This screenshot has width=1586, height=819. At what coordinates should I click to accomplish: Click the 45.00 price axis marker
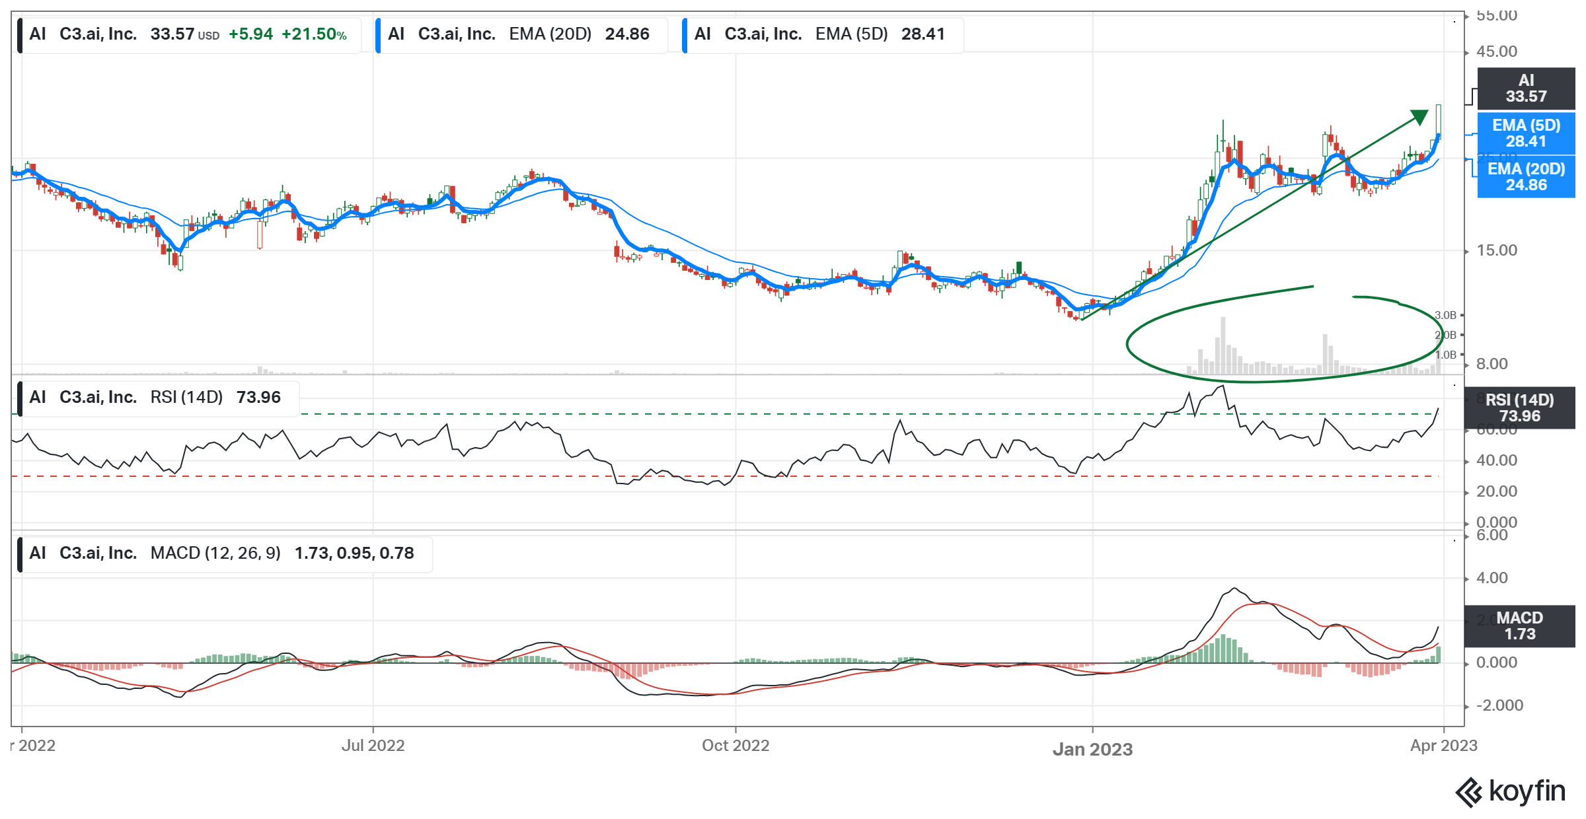[1497, 52]
